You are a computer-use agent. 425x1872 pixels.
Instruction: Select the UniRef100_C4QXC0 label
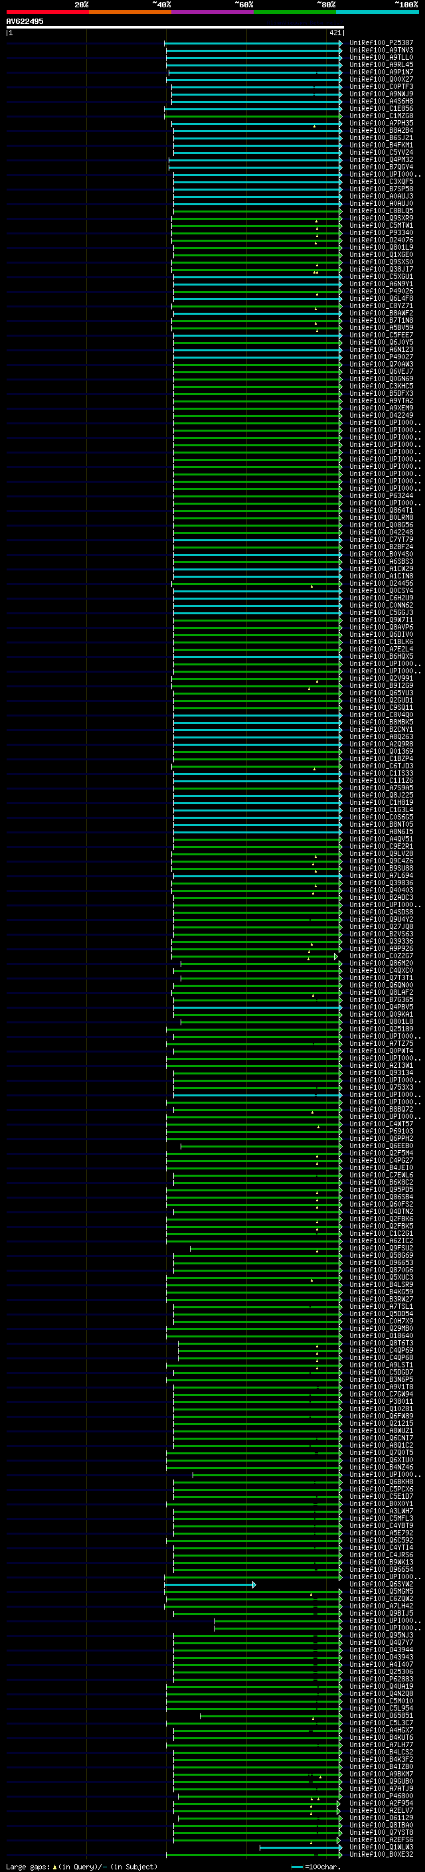381,971
